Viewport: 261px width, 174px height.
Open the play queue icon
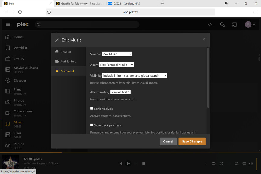coord(244,163)
